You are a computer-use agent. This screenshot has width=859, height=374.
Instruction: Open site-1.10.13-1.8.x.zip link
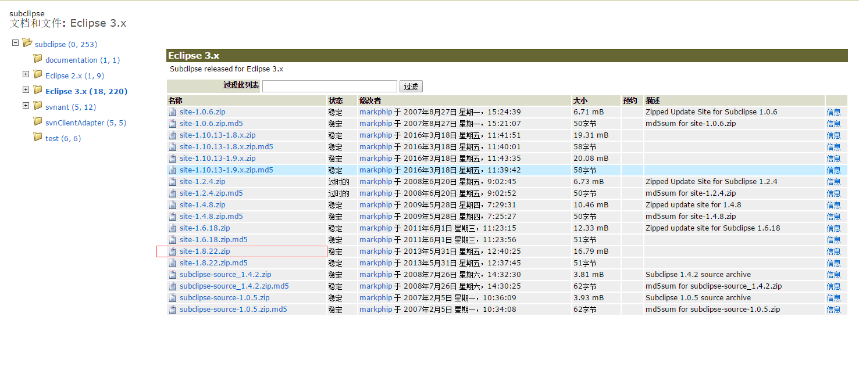(218, 135)
